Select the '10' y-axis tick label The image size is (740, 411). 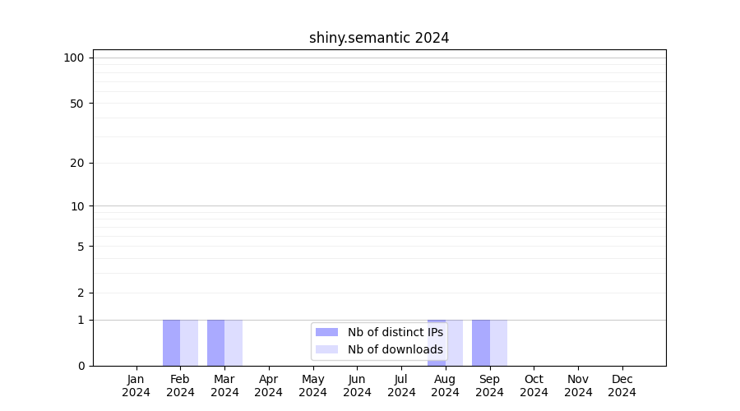(x=77, y=206)
